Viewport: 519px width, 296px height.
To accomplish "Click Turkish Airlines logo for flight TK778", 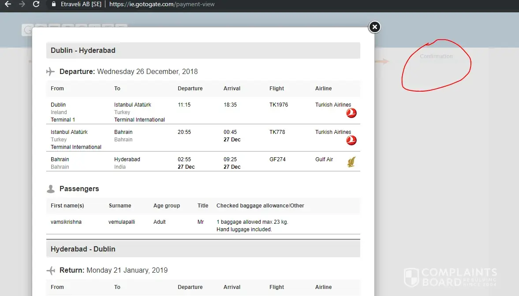I will (351, 141).
